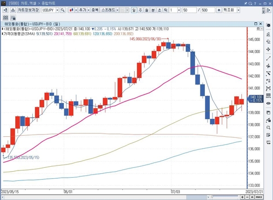Click the magnifier icon in right sidebar
The height and width of the screenshot is (200, 273).
(x=268, y=128)
